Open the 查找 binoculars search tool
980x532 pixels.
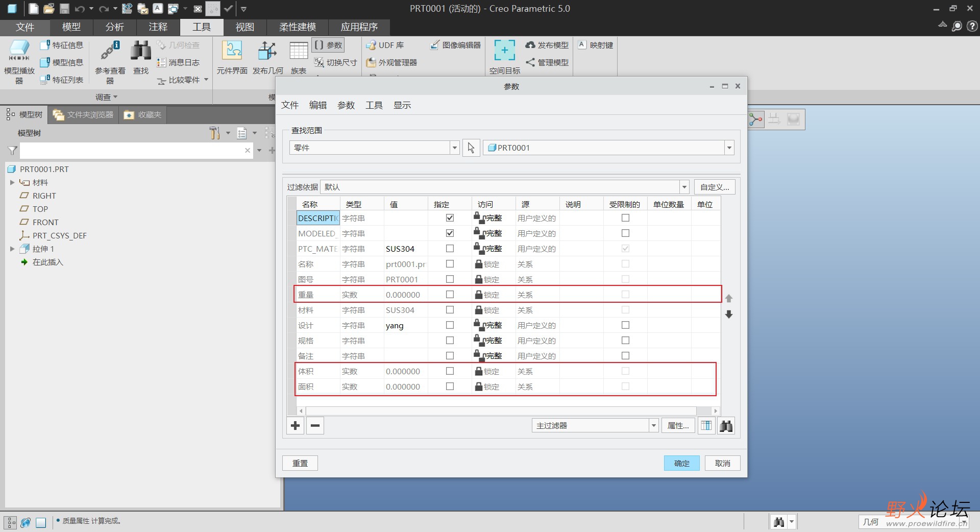coord(141,57)
